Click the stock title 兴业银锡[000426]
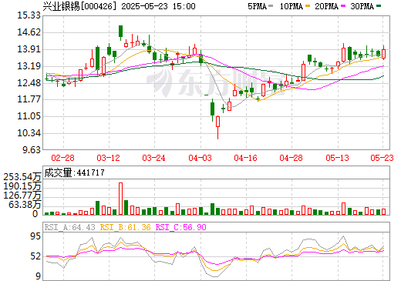This screenshot has width=401, height=281. coord(79,6)
